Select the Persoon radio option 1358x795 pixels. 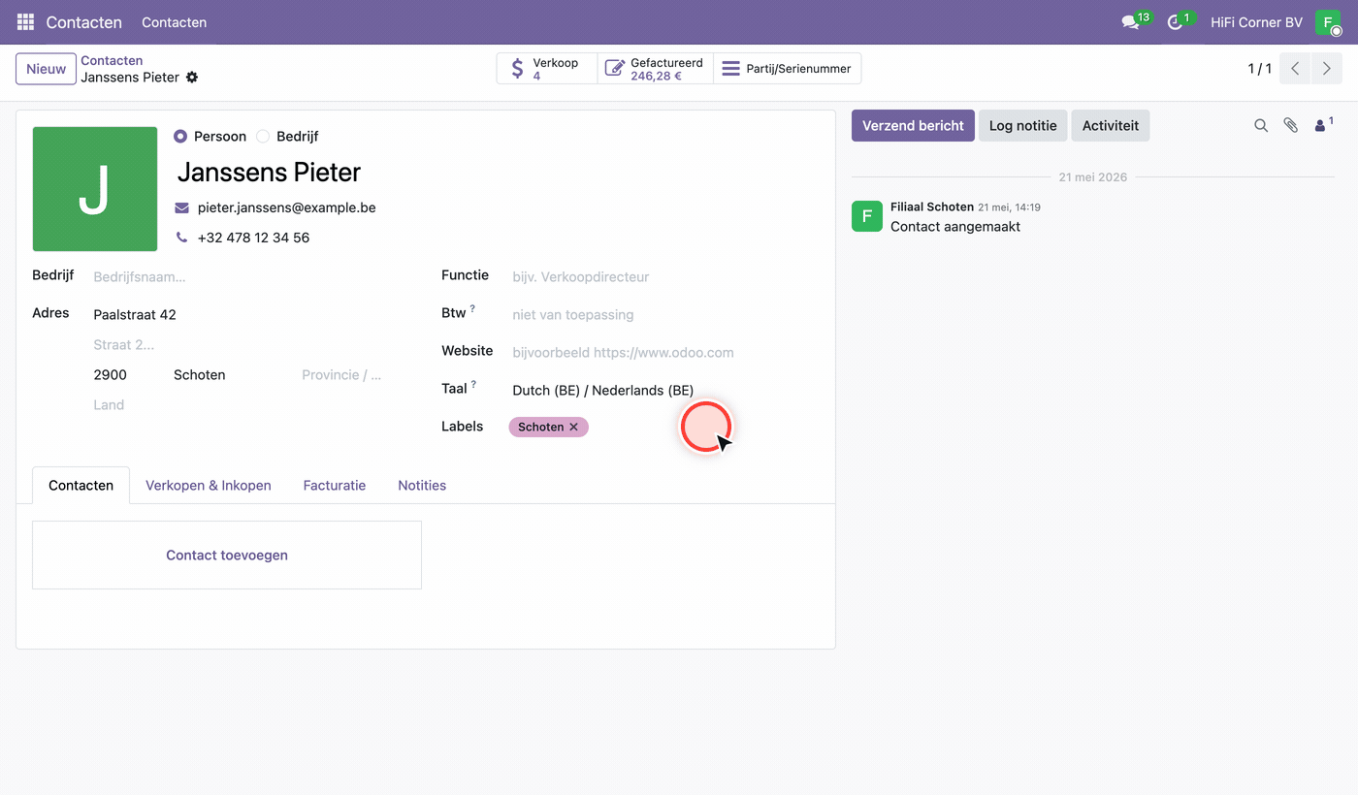coord(180,137)
